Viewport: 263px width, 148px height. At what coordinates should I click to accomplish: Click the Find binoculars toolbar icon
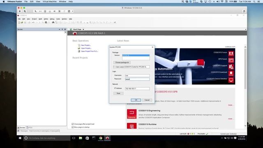pos(53,22)
